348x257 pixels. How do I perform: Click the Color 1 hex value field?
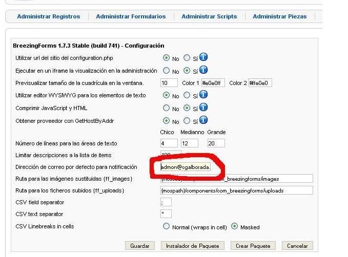pos(213,83)
